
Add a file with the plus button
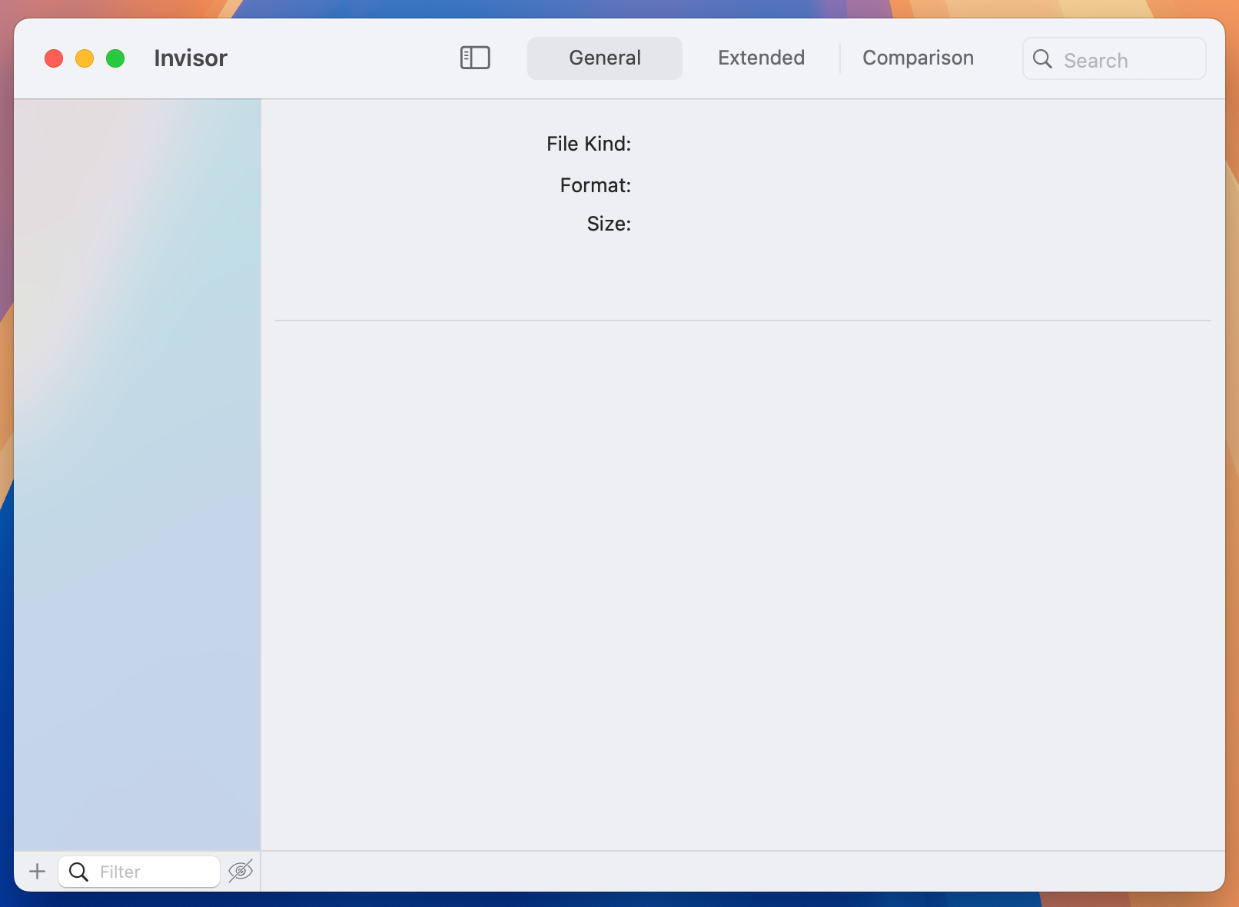(37, 872)
